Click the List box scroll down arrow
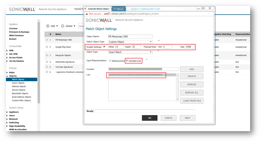 pyautogui.click(x=177, y=99)
